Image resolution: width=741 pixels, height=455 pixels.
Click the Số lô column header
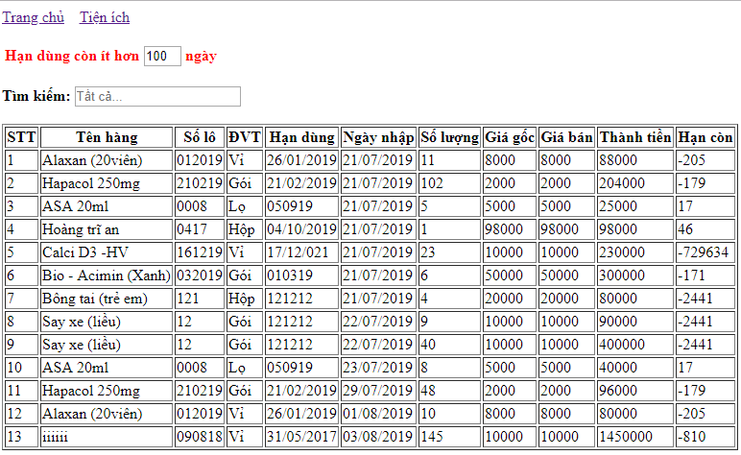[x=200, y=137]
